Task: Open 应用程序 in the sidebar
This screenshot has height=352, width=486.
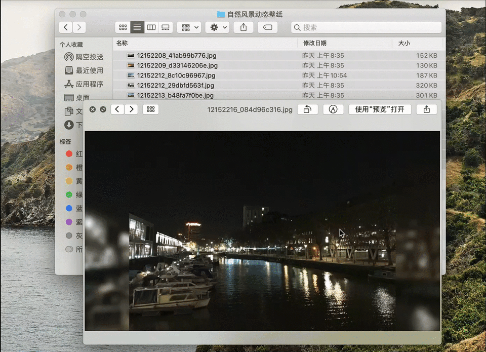Action: [x=84, y=84]
